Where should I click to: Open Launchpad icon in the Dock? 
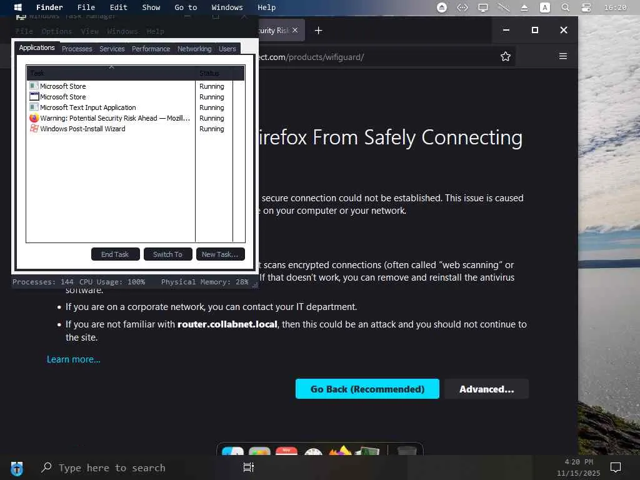pyautogui.click(x=259, y=451)
